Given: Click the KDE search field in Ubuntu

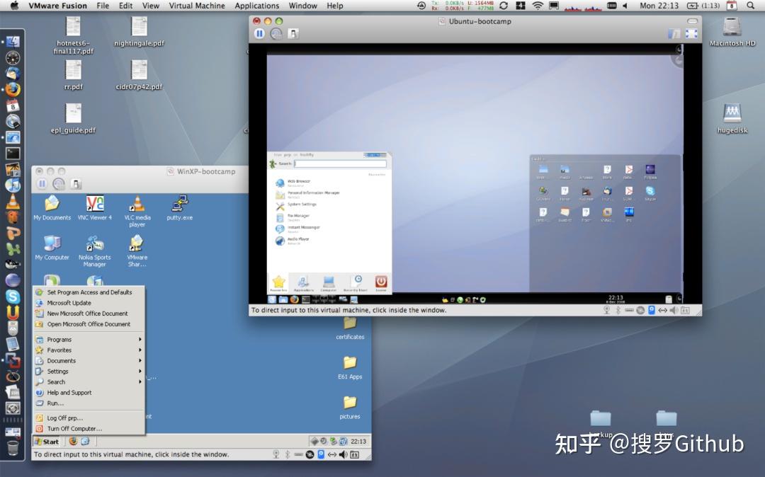Looking at the screenshot, I should pos(341,163).
